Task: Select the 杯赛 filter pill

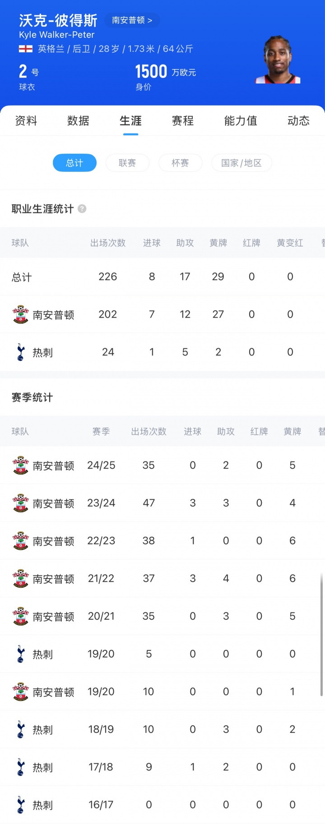Action: 180,163
